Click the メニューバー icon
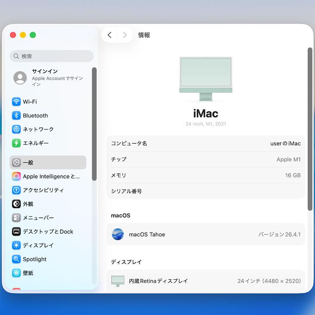 (x=16, y=218)
